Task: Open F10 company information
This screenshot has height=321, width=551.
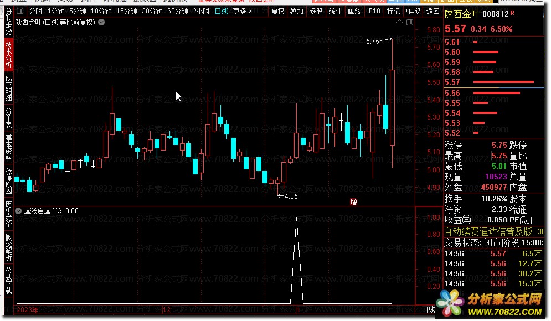Action: (374, 11)
